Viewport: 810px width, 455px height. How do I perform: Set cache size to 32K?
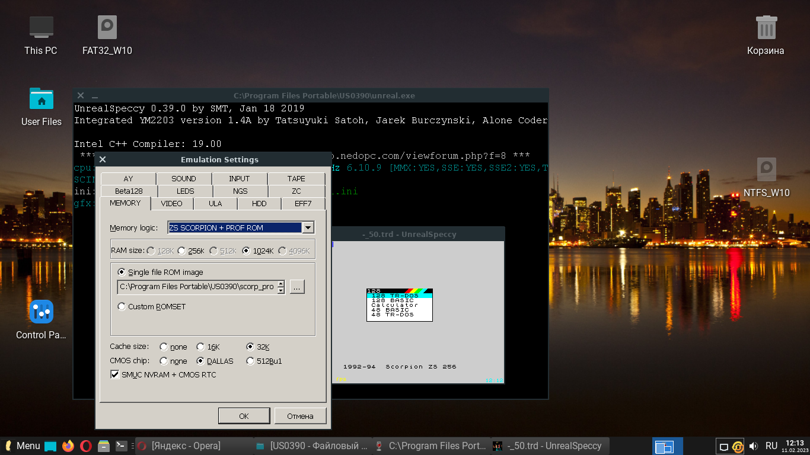258,347
